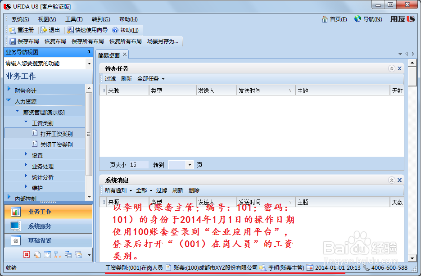Click the 保存布局 floppy disk icon

pyautogui.click(x=13, y=41)
